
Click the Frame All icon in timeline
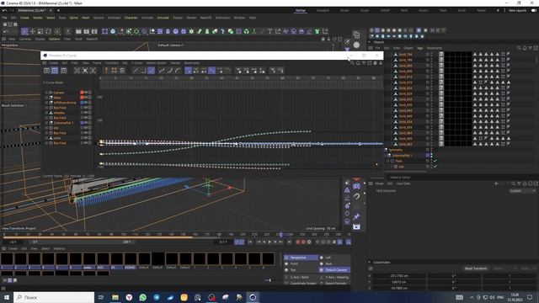[x=77, y=71]
